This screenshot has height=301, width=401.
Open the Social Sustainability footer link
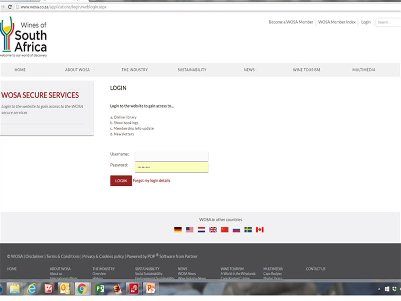149,273
